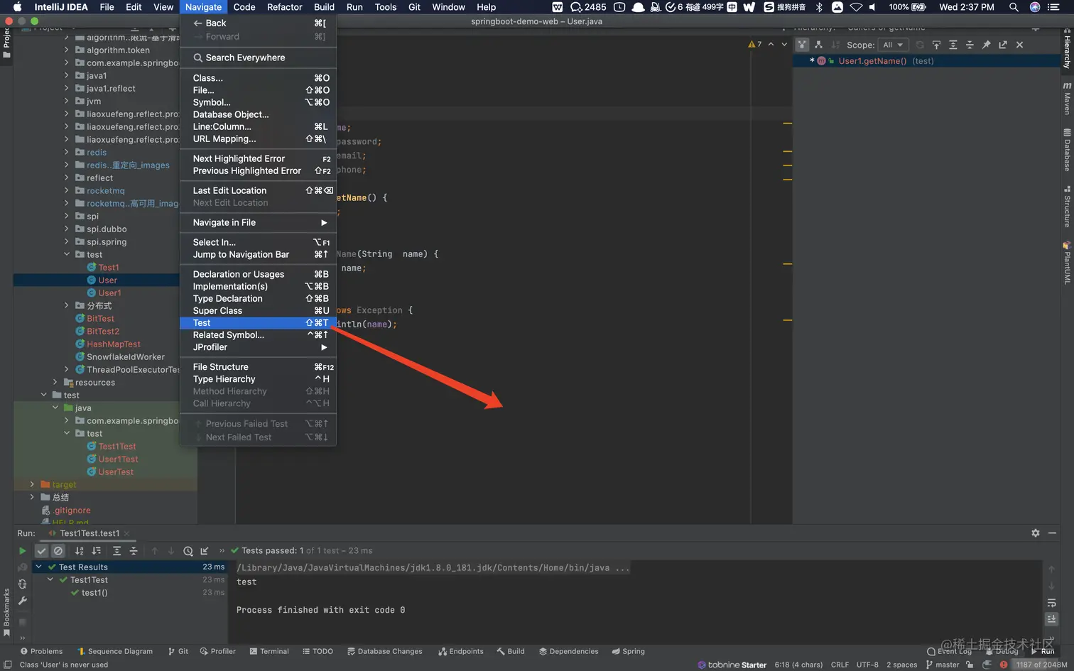Open the Scope dropdown set to All

coord(893,45)
